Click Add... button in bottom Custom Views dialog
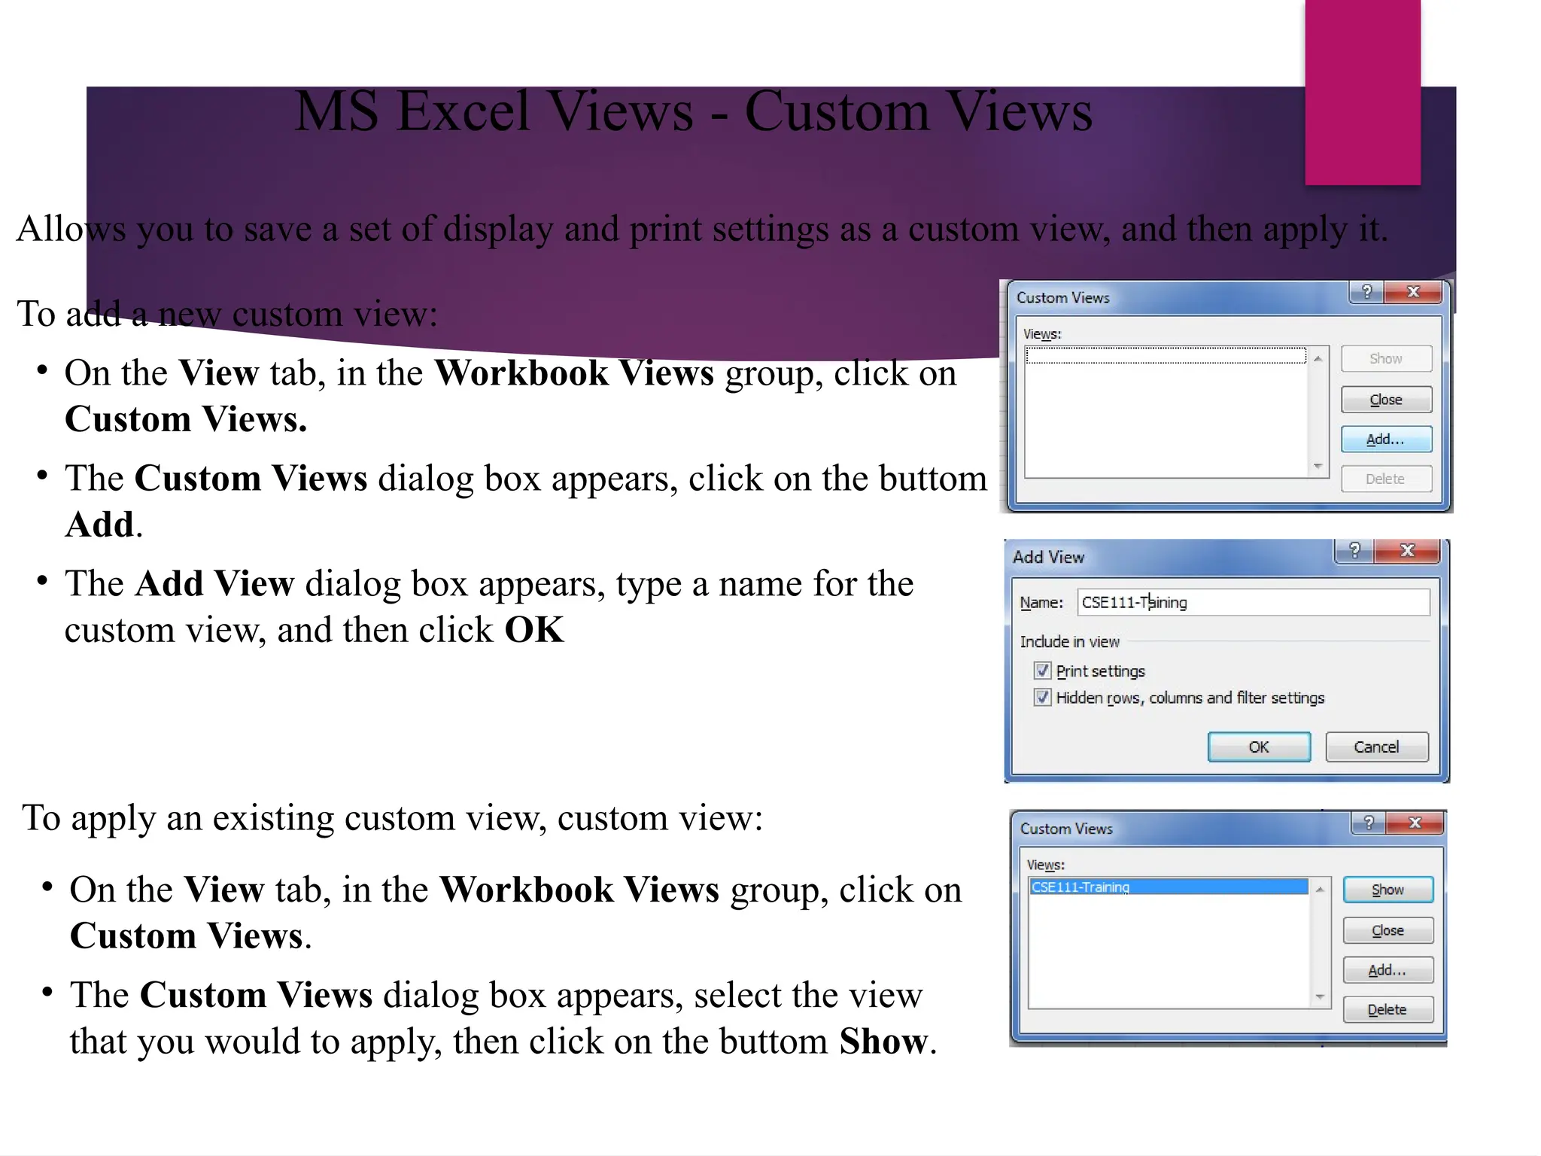Viewport: 1541px width, 1156px height. (x=1388, y=970)
